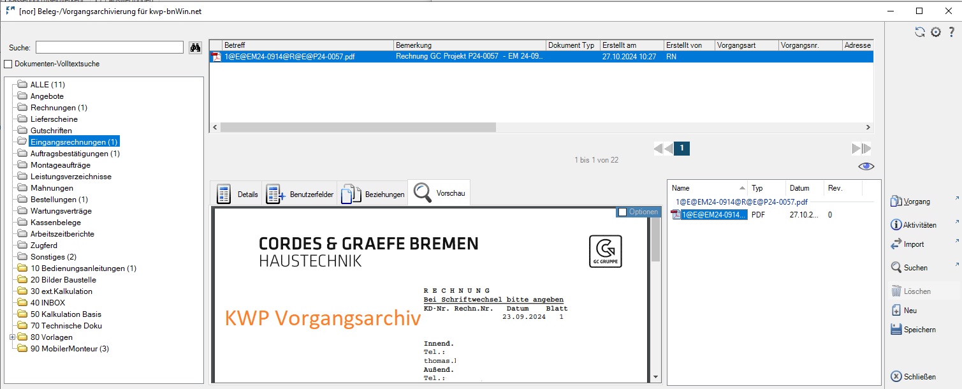Screen dimensions: 962x389
Task: Click the 'Rechnung GC Projekt P24-0057' remark cell
Action: 470,57
